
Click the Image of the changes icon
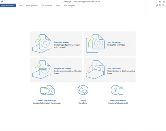pos(42,70)
